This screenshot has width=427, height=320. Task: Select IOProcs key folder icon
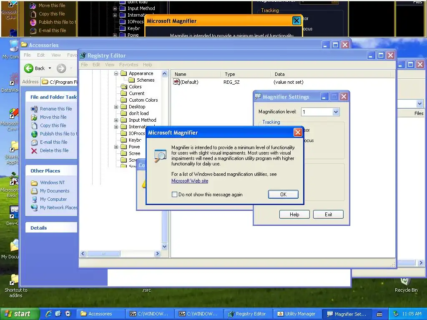click(x=124, y=133)
